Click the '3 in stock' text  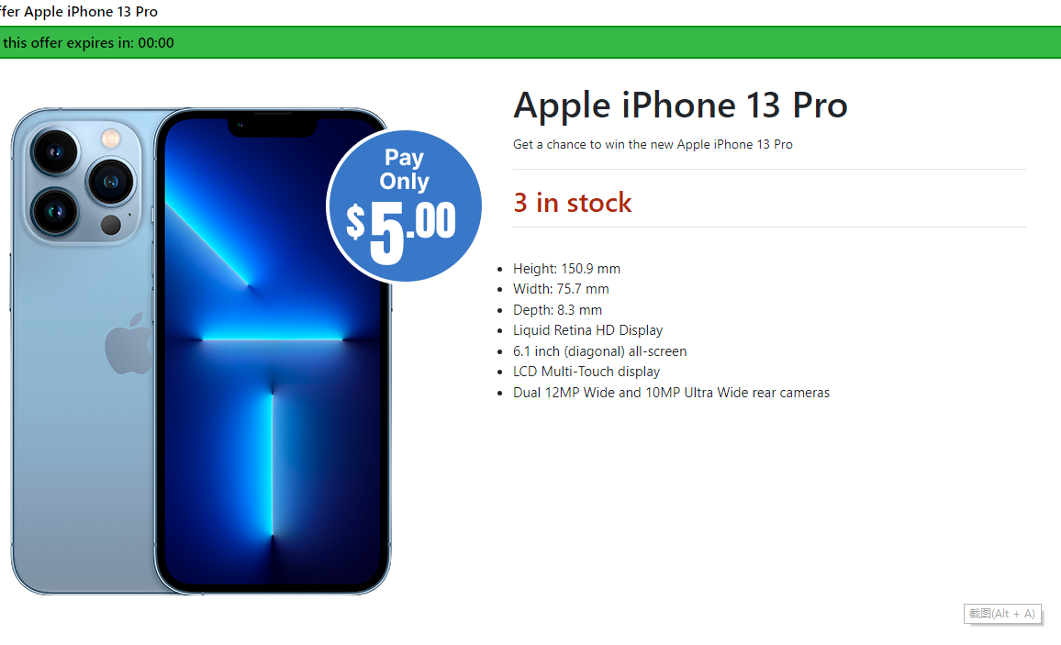(573, 203)
